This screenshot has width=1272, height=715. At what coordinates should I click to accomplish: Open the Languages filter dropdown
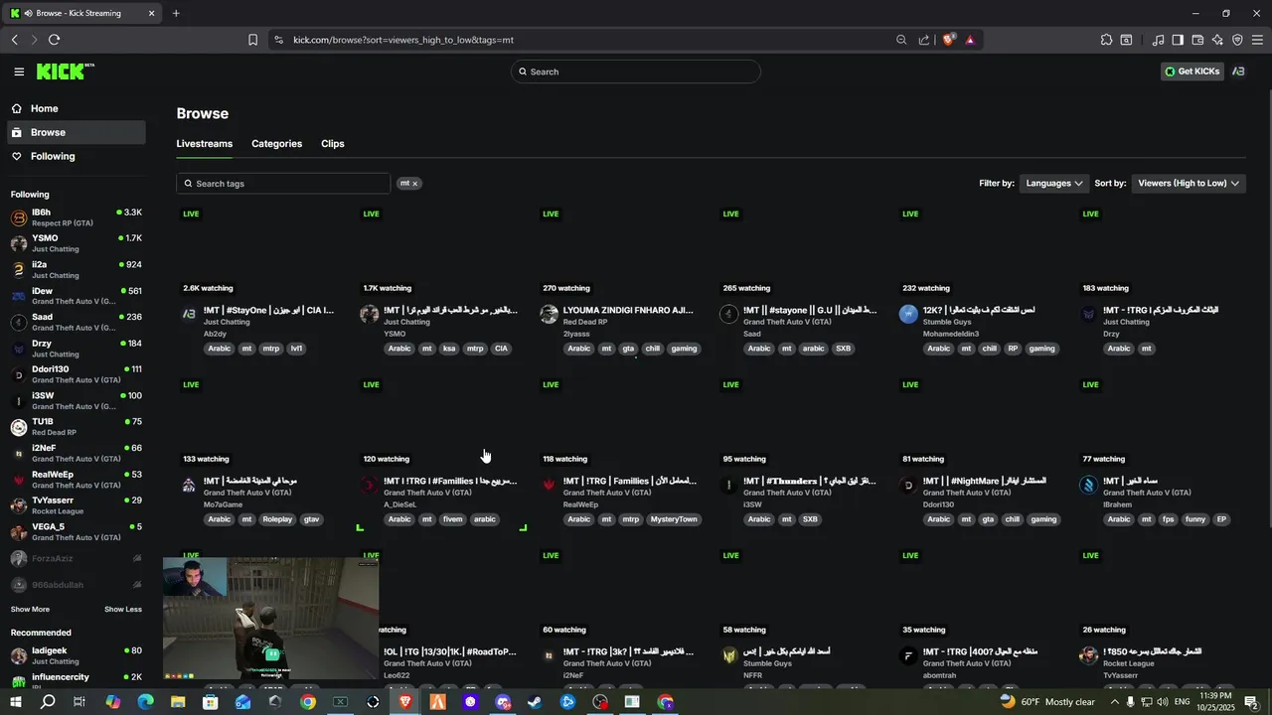pos(1054,184)
